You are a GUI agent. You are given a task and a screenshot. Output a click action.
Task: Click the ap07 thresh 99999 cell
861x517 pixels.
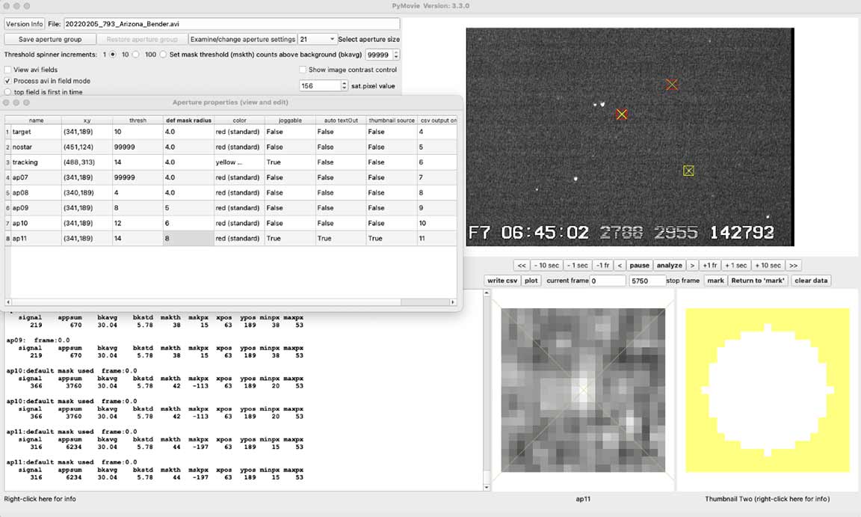click(138, 177)
